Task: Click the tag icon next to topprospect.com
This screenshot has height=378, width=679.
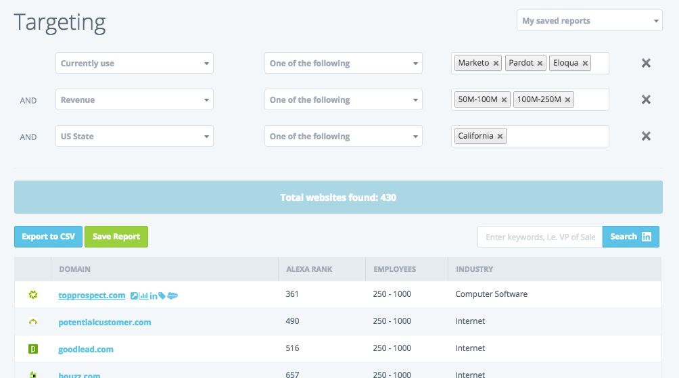Action: pos(162,296)
